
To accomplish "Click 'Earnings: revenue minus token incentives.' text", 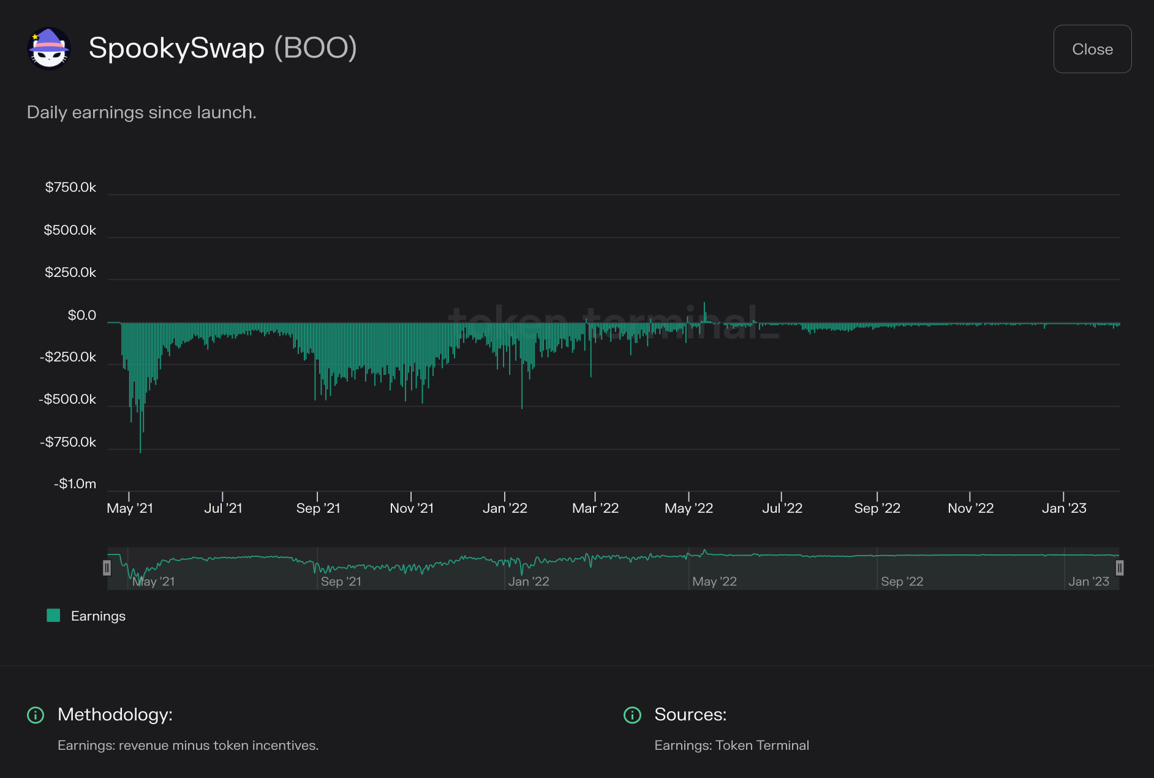I will coord(188,746).
